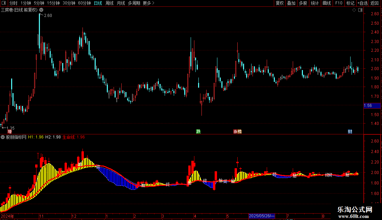
Task: Click the 复权 adjustment button
Action: click(280, 3)
